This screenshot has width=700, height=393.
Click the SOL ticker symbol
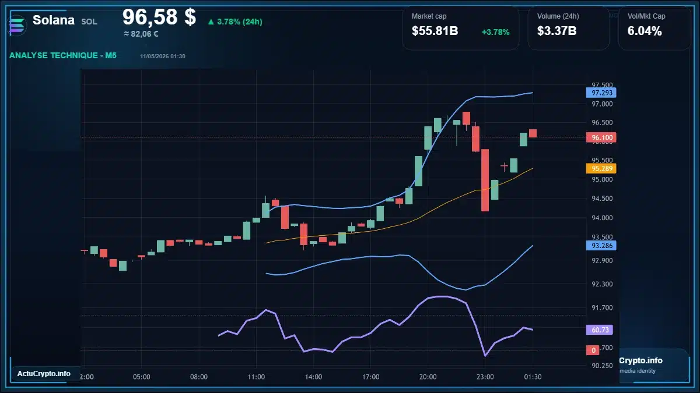(x=89, y=22)
